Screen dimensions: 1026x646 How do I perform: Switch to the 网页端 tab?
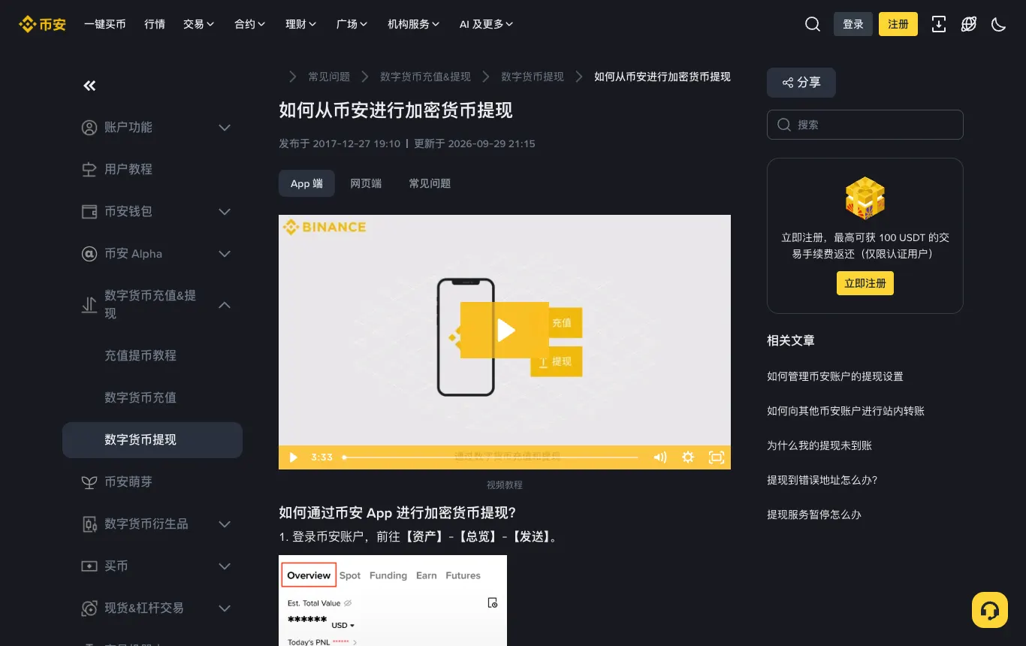click(366, 183)
